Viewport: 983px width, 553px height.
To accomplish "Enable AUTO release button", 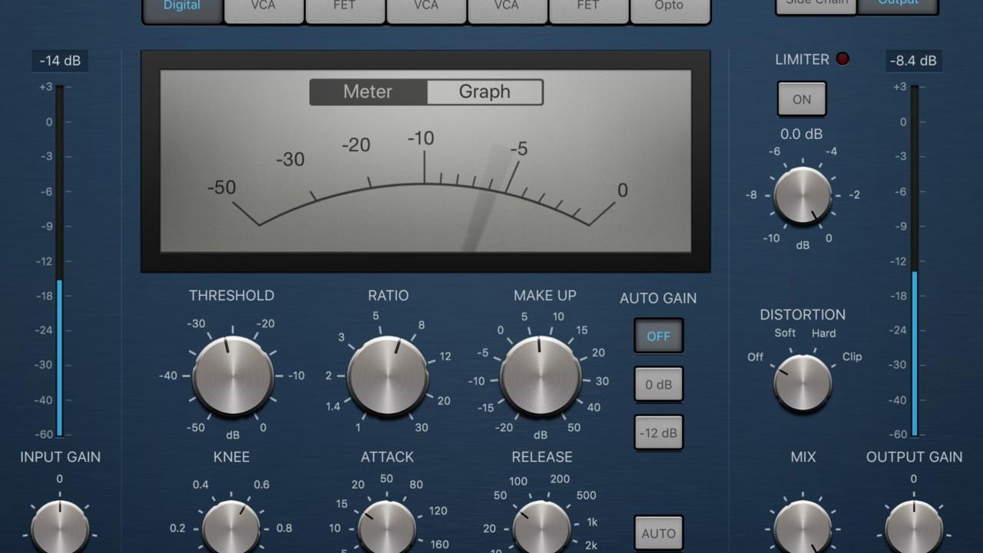I will coord(658,533).
